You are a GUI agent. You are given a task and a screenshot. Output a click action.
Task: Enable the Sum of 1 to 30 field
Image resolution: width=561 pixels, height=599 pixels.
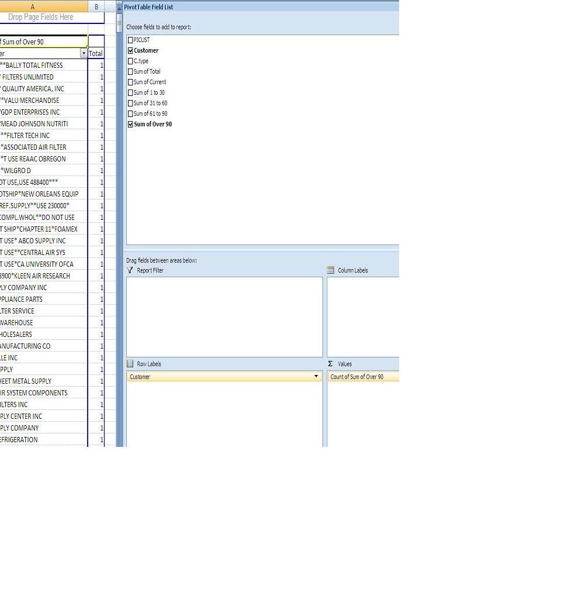click(x=130, y=92)
